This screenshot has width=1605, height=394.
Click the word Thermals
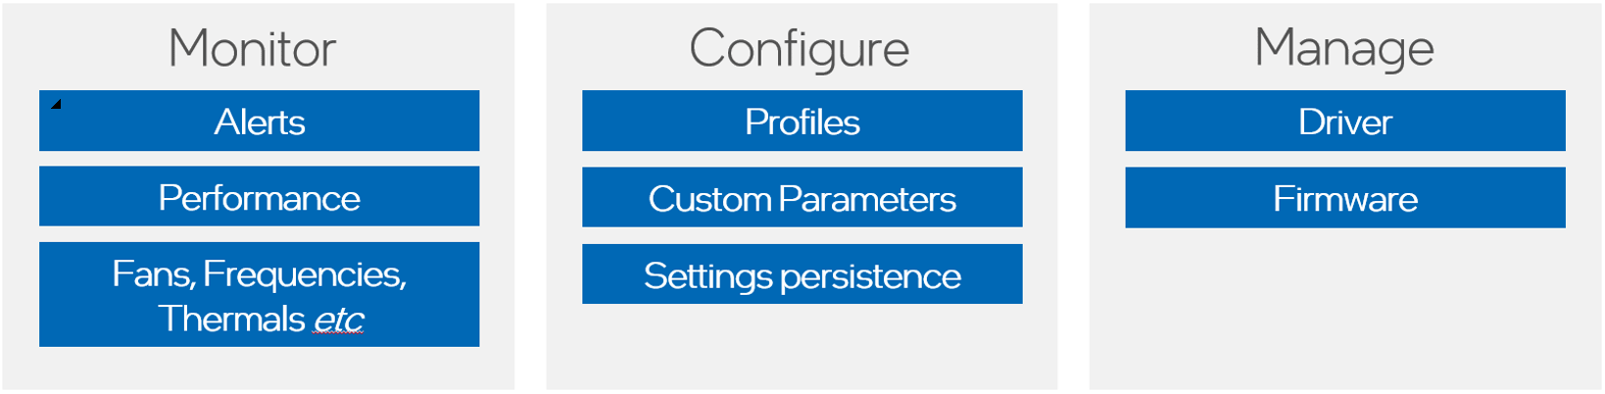point(232,320)
